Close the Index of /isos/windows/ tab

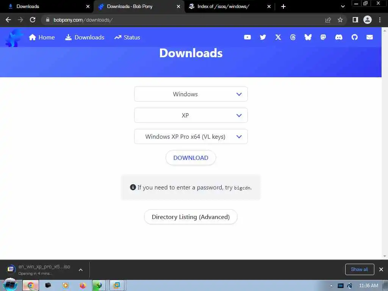269,6
